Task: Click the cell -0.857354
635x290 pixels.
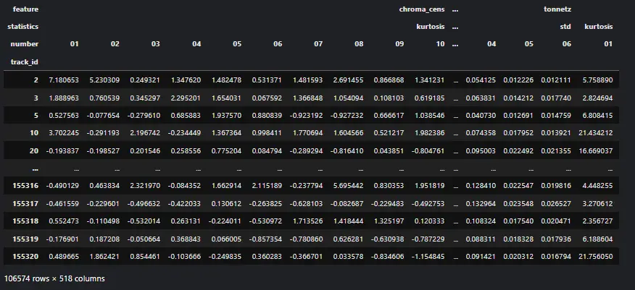Action: [x=265, y=239]
